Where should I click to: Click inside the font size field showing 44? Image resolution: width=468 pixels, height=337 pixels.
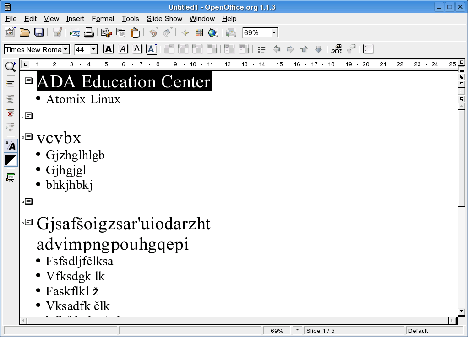[82, 49]
